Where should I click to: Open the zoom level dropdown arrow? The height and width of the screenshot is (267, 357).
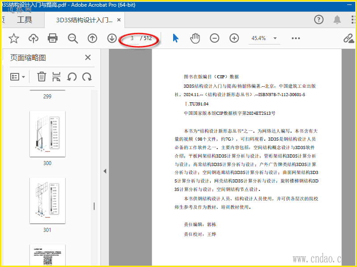(x=275, y=38)
